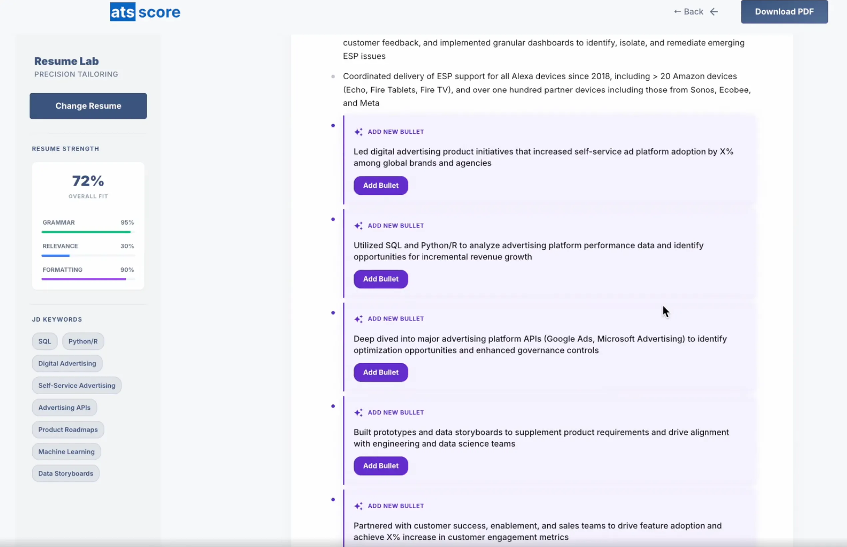Click the PRECISION TAILORING subtitle
847x547 pixels.
(76, 74)
